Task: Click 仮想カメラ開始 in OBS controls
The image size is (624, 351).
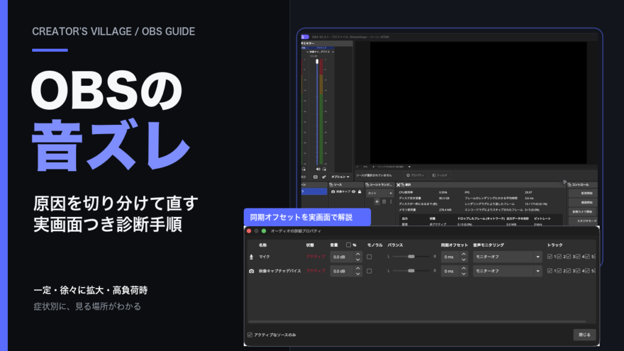Action: (583, 211)
